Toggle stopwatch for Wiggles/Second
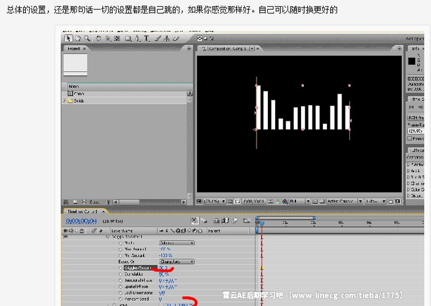 (x=121, y=268)
